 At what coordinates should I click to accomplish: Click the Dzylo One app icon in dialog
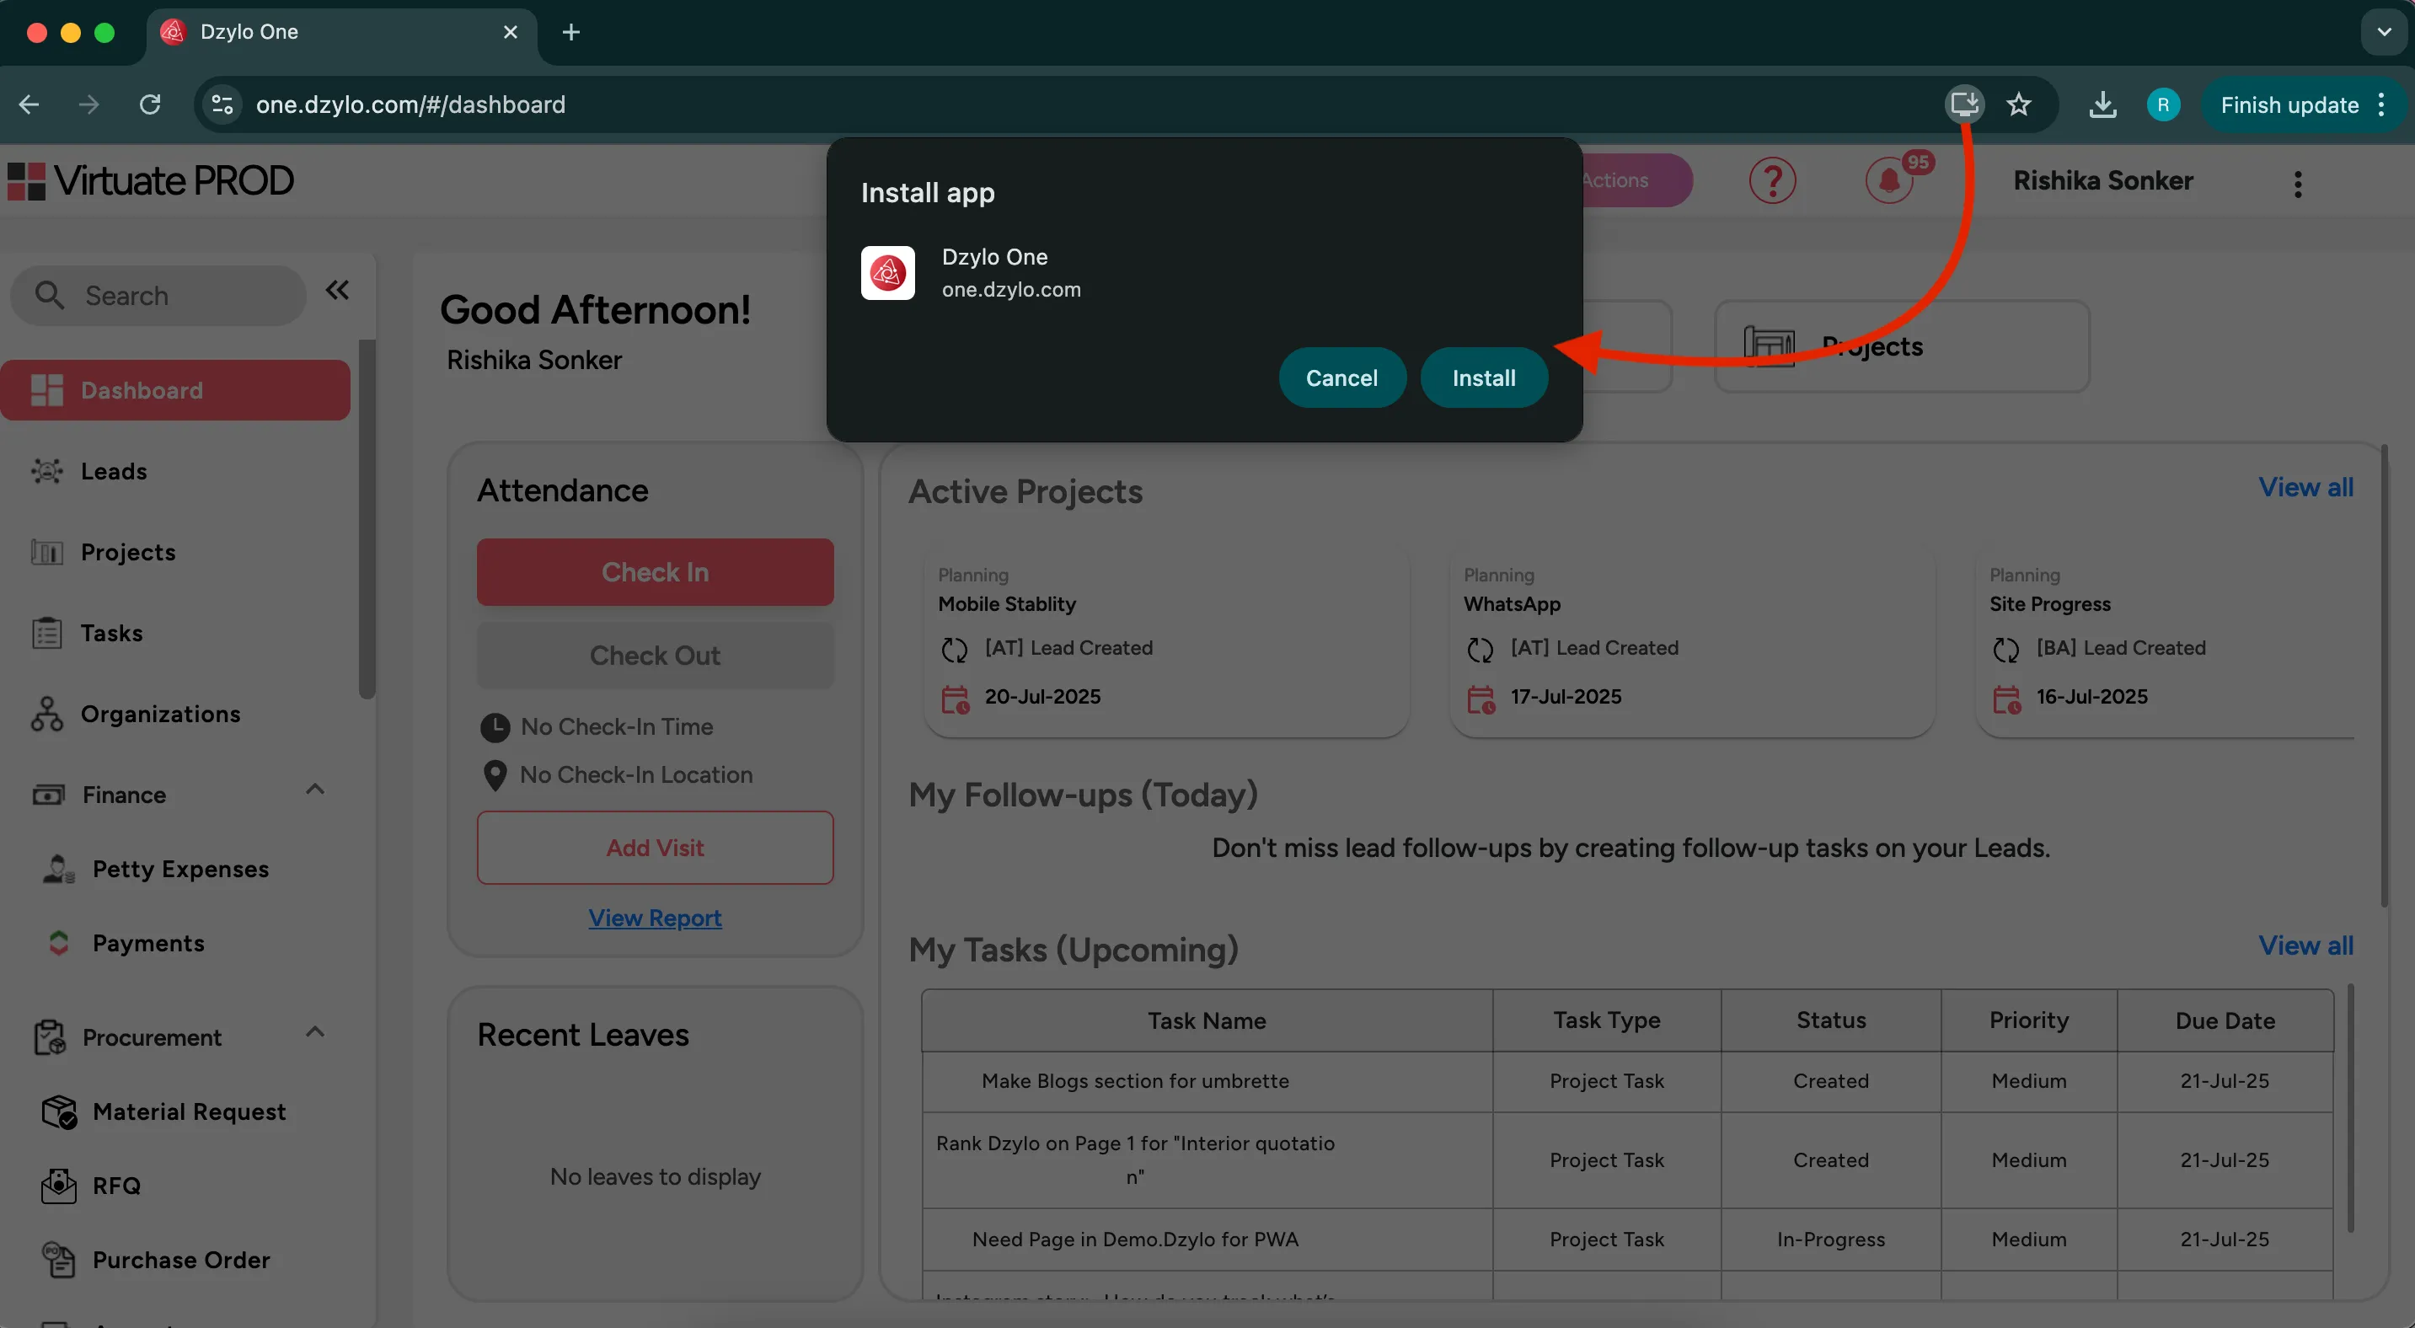pyautogui.click(x=886, y=273)
